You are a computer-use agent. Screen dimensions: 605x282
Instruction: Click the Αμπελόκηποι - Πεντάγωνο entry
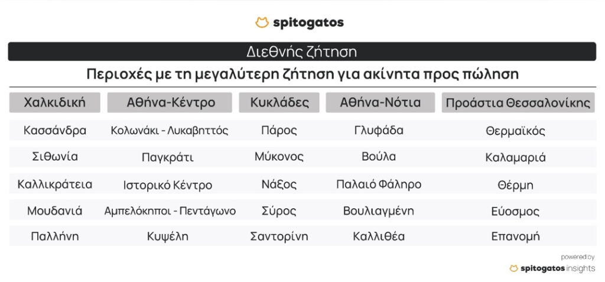coord(170,211)
